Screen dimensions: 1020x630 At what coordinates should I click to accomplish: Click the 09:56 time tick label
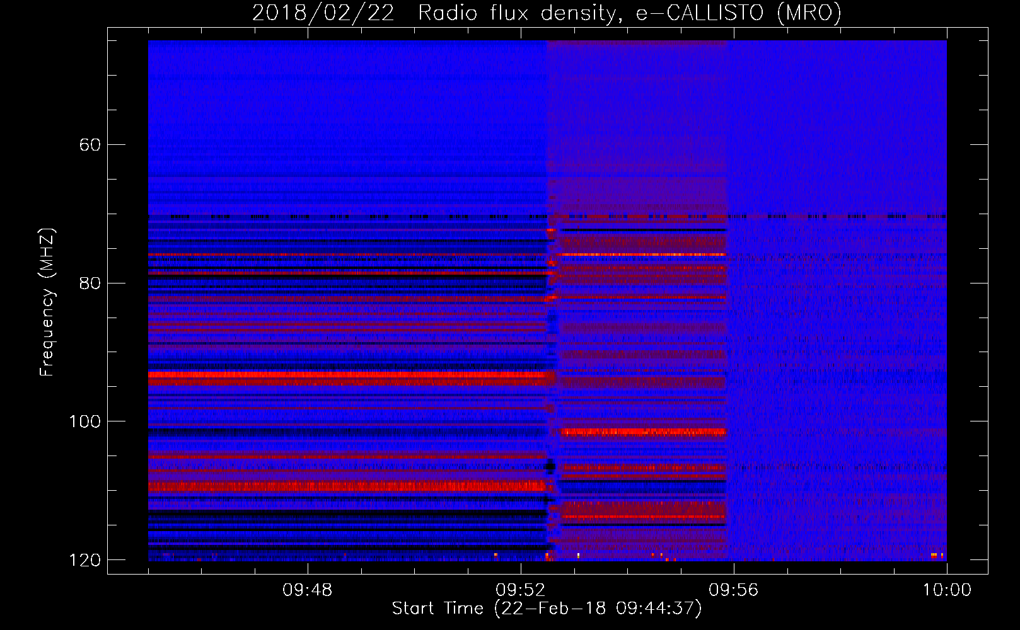point(733,590)
